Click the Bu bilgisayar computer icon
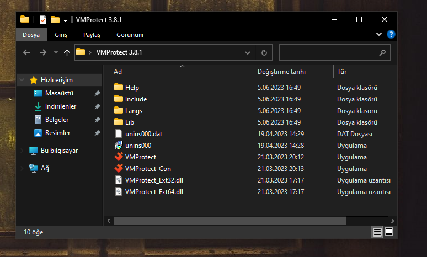This screenshot has width=427, height=257. pyautogui.click(x=34, y=151)
